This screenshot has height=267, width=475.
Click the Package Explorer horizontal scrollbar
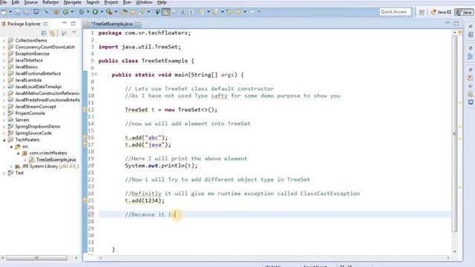coord(36,258)
